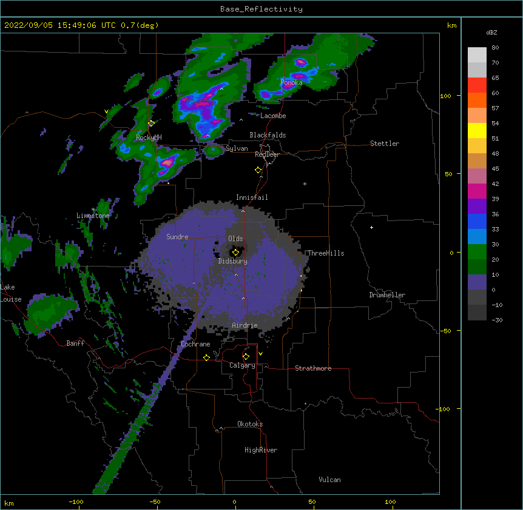This screenshot has width=523, height=510.
Task: Click the km unit label at bottom left
Action: coord(9,503)
